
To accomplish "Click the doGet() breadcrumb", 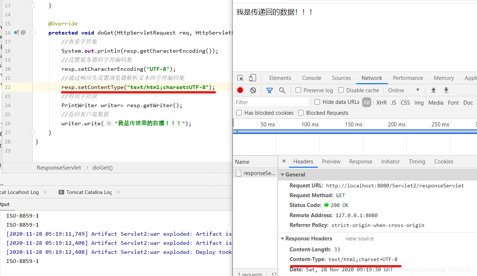I will point(103,168).
